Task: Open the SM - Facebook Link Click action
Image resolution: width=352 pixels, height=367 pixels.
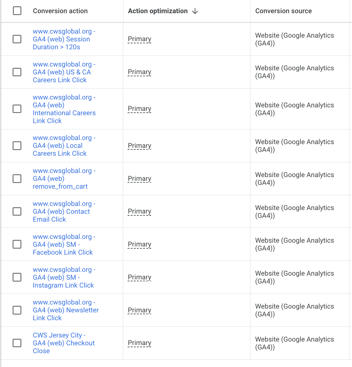Action: 64,244
